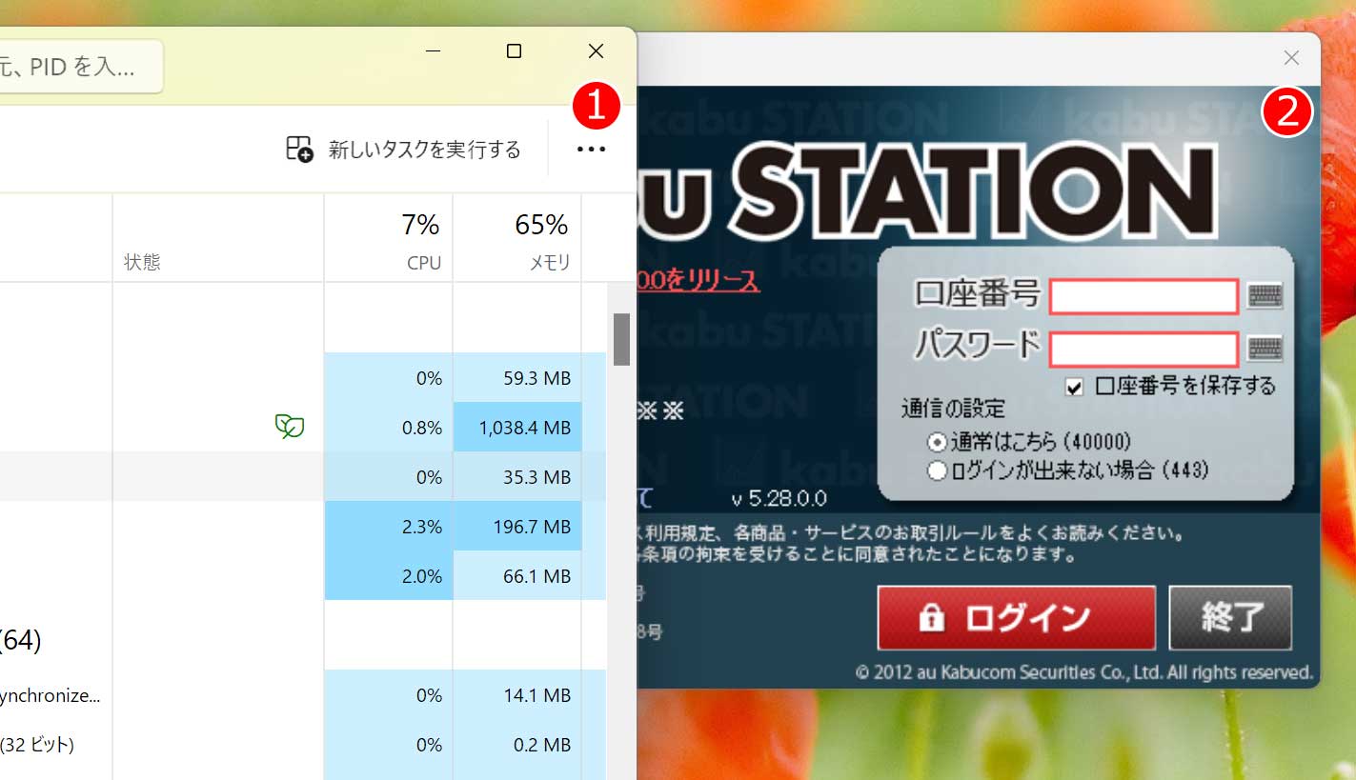
Task: Run new task button in Task Manager
Action: [404, 150]
